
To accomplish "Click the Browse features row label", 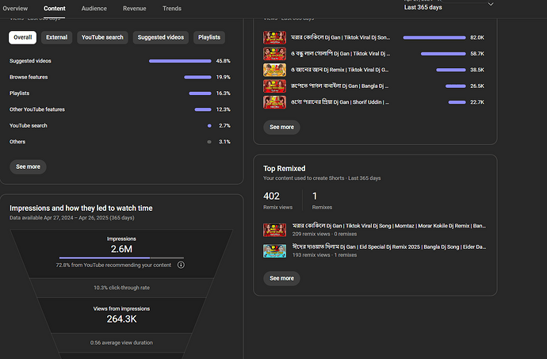I will click(x=29, y=77).
